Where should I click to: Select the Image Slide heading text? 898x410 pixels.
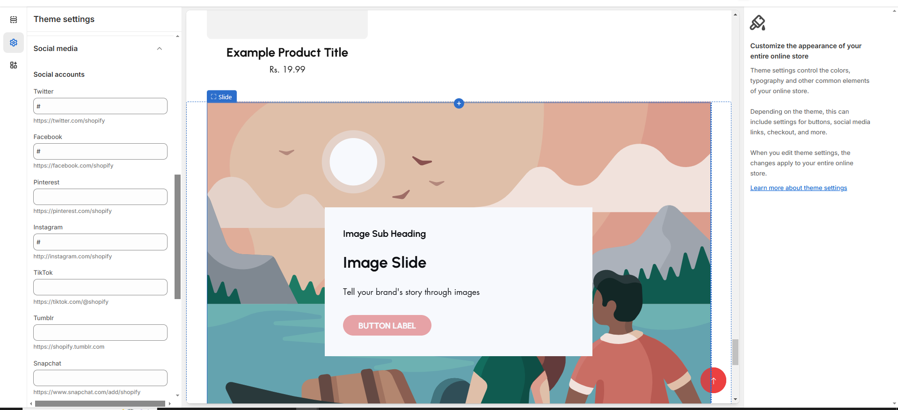(384, 263)
